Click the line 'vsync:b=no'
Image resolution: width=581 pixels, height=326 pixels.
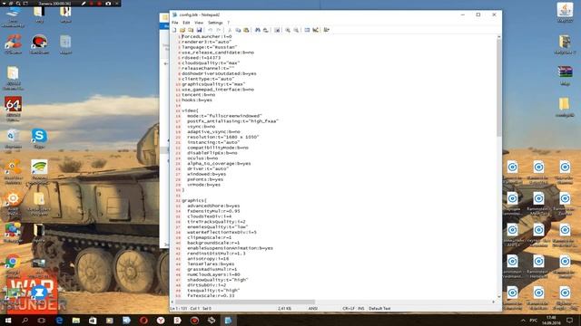pyautogui.click(x=202, y=127)
